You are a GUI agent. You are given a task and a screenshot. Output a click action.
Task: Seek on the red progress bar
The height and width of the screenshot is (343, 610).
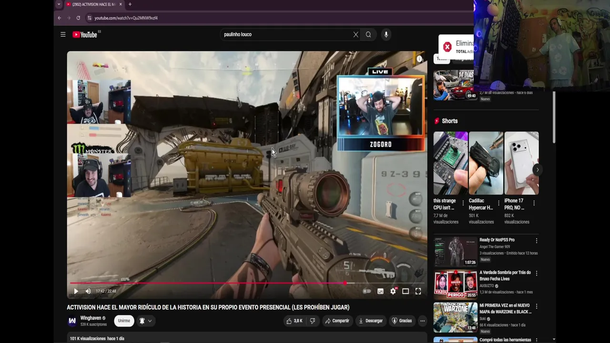[247, 283]
